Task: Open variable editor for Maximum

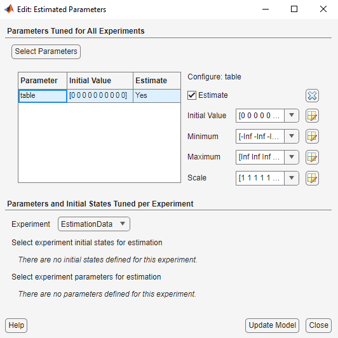Action: click(x=312, y=157)
